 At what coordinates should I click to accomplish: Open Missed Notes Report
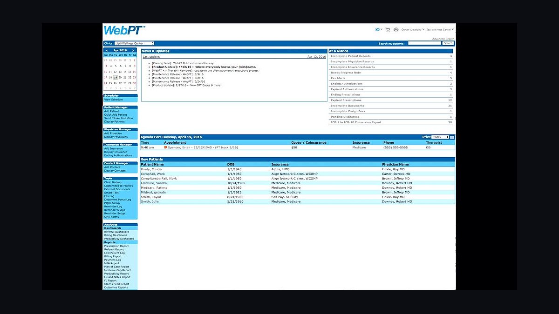coord(117,277)
